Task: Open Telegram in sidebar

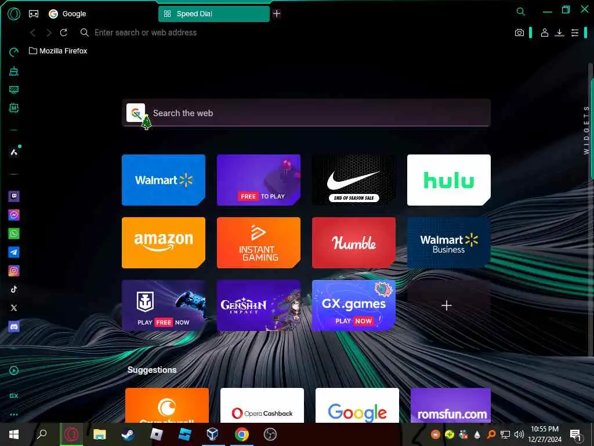Action: click(14, 252)
